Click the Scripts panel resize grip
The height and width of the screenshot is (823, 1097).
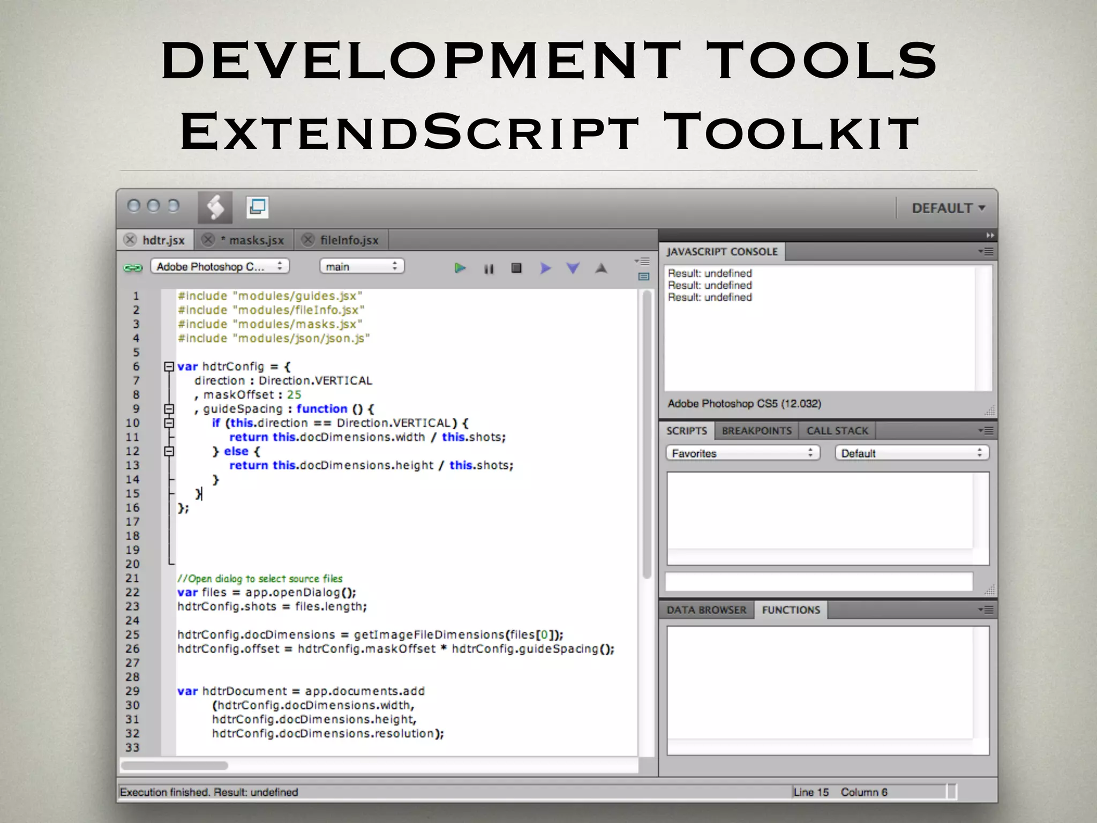pos(989,589)
